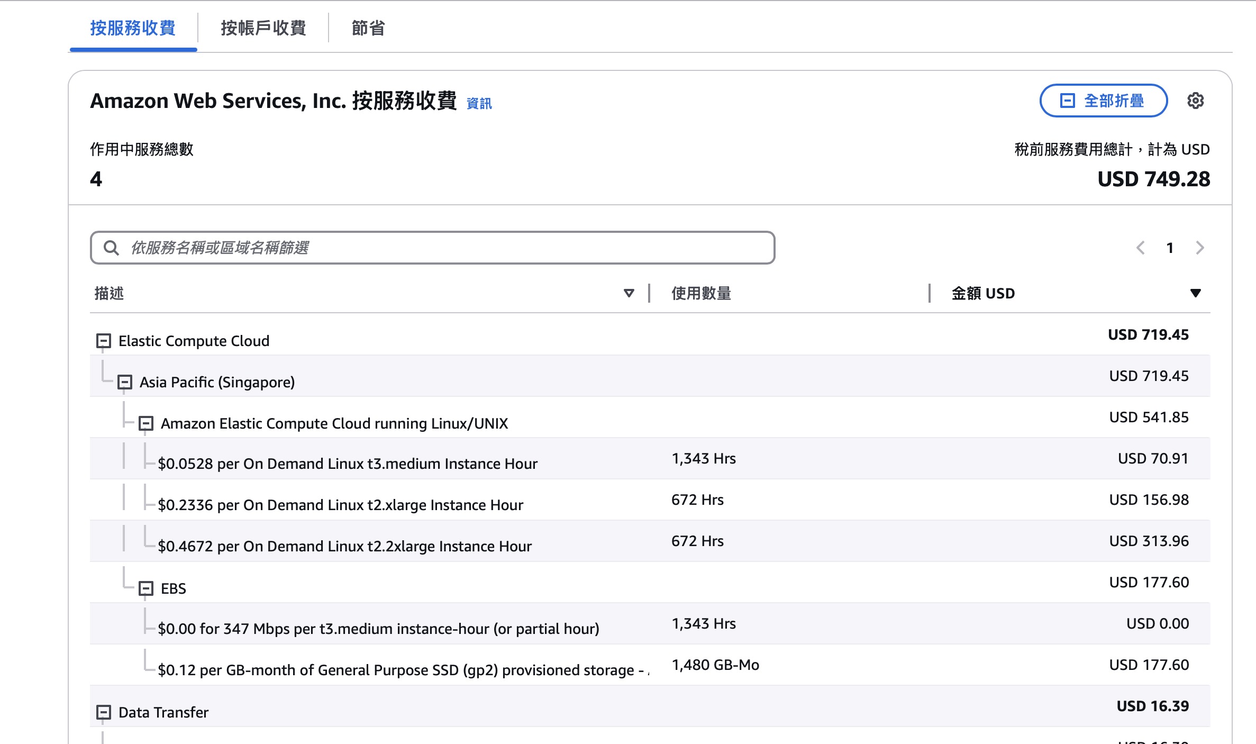Go to previous page arrow

click(x=1141, y=248)
